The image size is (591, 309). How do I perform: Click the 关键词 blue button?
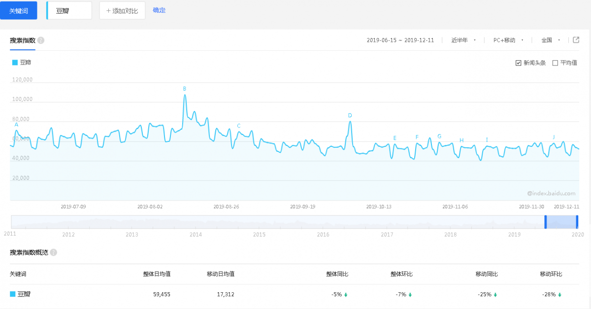pos(19,10)
